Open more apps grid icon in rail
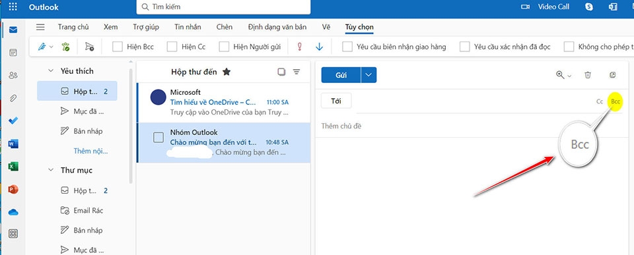 click(13, 234)
